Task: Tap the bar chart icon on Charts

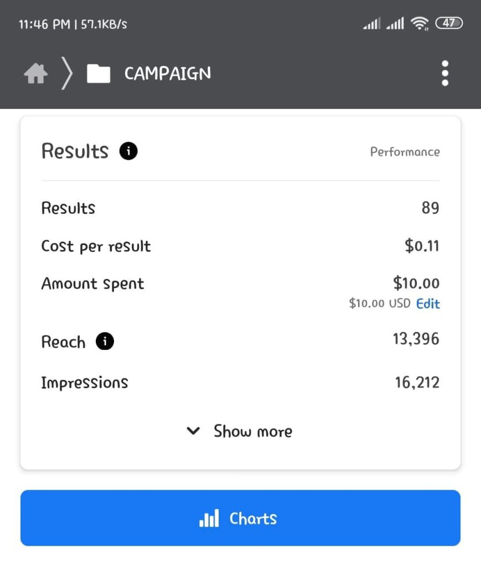Action: coord(209,518)
